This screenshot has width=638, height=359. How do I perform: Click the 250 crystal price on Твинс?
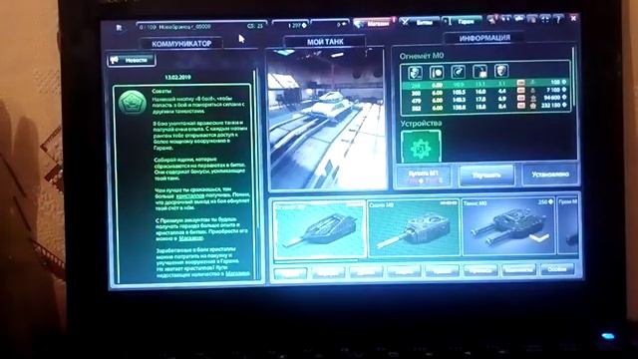[x=545, y=201]
